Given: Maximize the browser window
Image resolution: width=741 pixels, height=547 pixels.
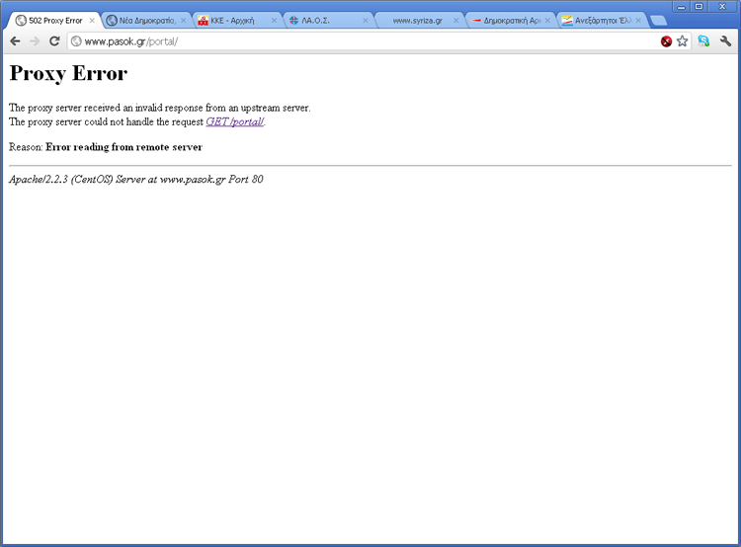Looking at the screenshot, I should 699,6.
